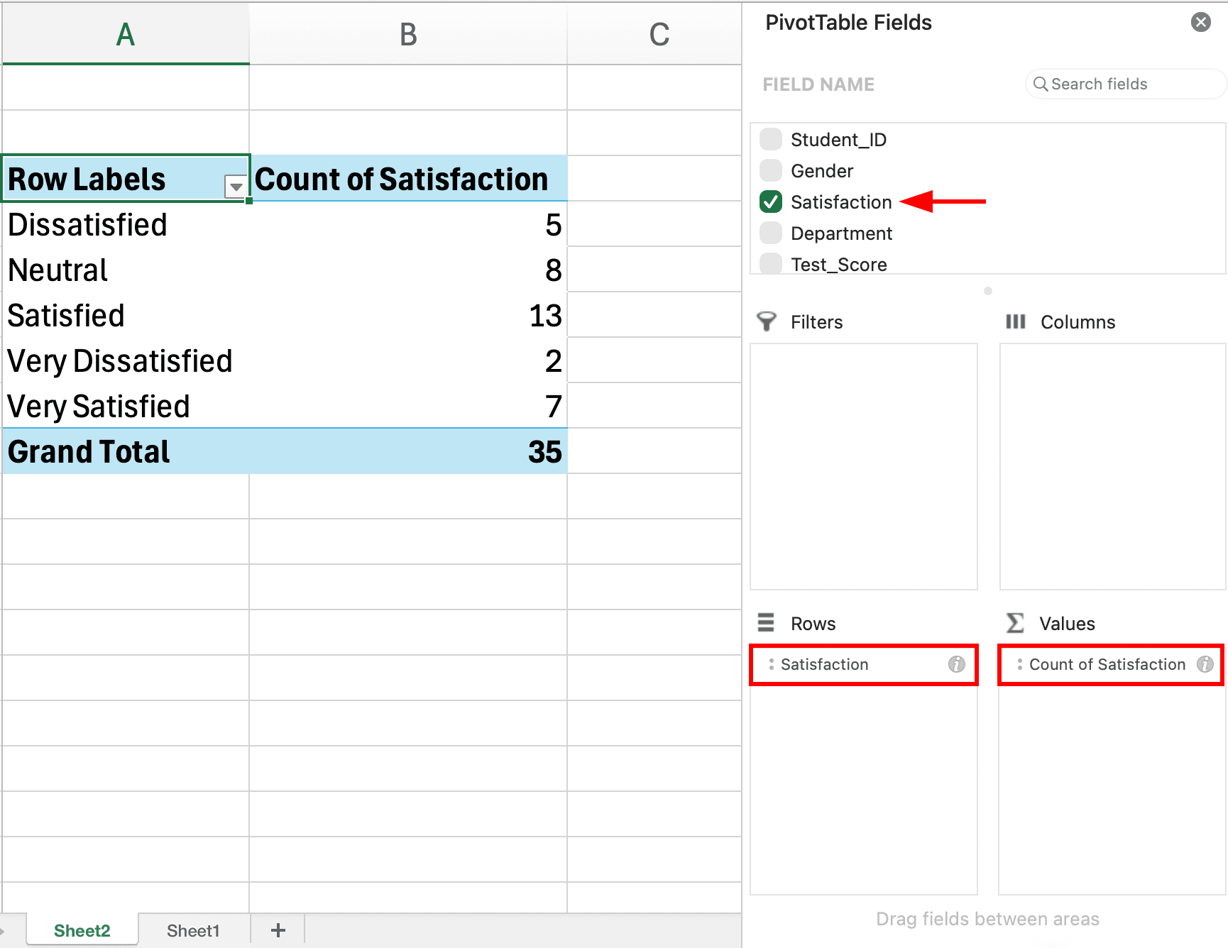This screenshot has height=948, width=1228.
Task: Click the info icon on Satisfaction row field
Action: click(956, 665)
